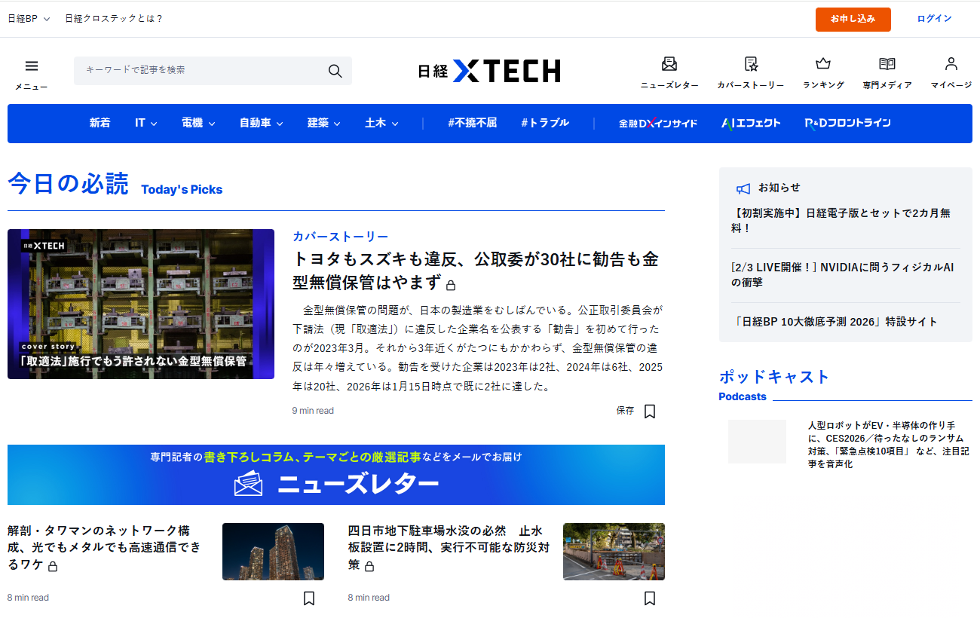Toggle bookmark for the Toyota cover story
This screenshot has width=980, height=618.
650,411
